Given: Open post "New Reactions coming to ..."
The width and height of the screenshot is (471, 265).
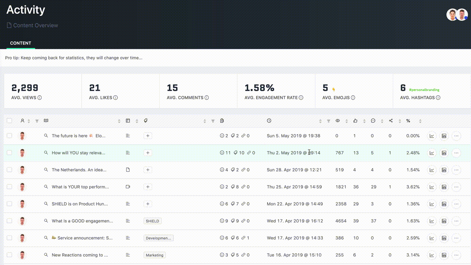Looking at the screenshot, I should pyautogui.click(x=80, y=255).
